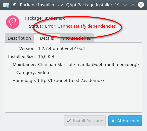Click the pink Debian swirl logo
This screenshot has height=131, width=147.
coord(13,22)
